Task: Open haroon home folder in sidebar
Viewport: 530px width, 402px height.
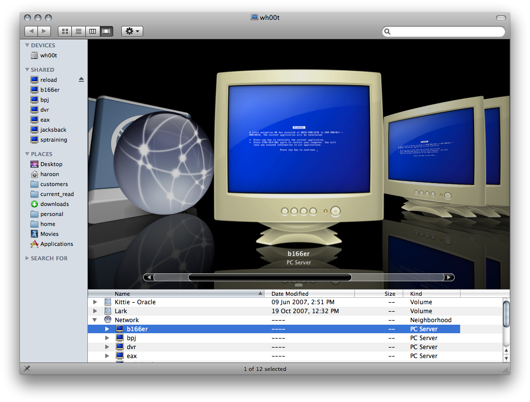Action: (x=49, y=174)
